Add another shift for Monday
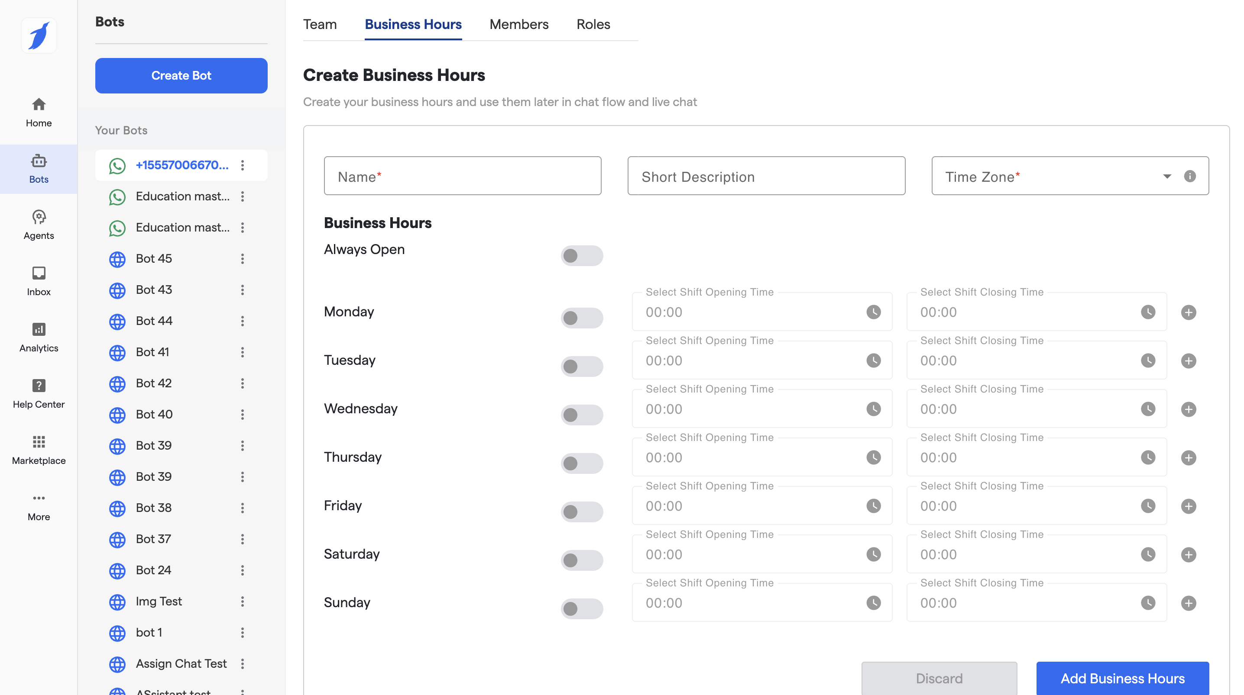This screenshot has width=1244, height=695. point(1189,312)
